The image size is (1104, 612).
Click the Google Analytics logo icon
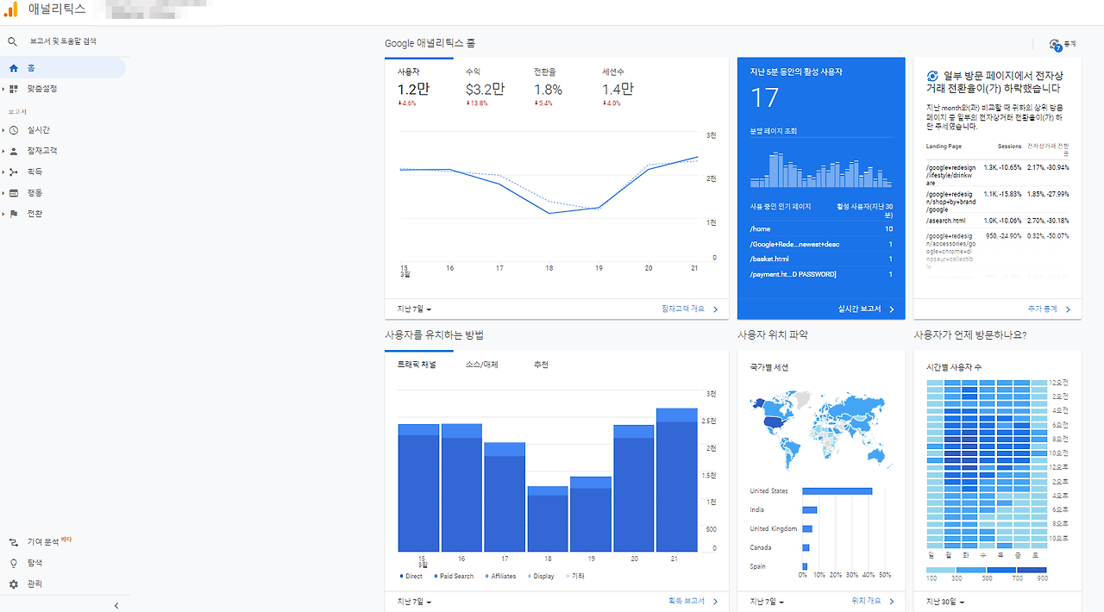pos(11,9)
